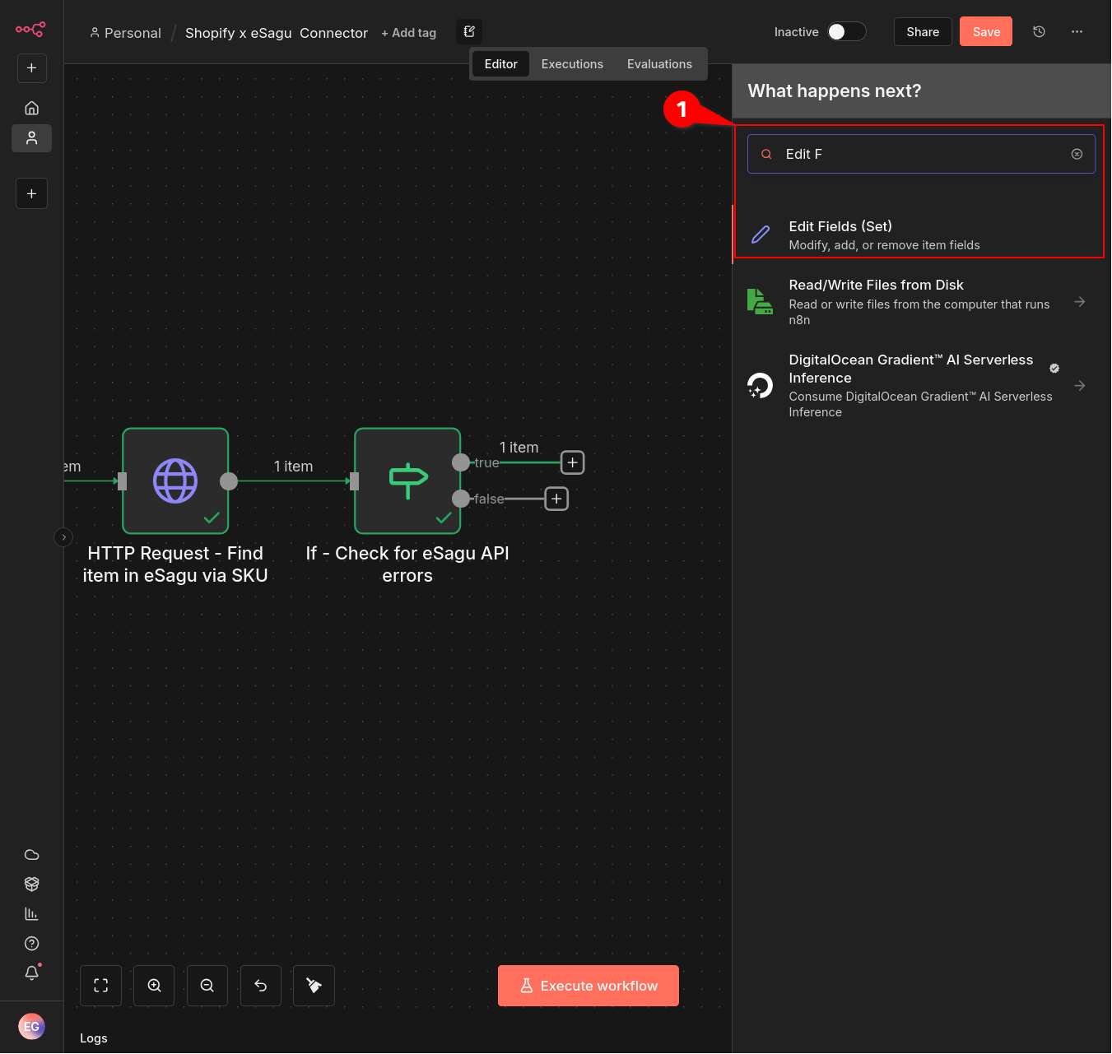Open workflow history clock icon
This screenshot has width=1112, height=1054.
[1040, 32]
